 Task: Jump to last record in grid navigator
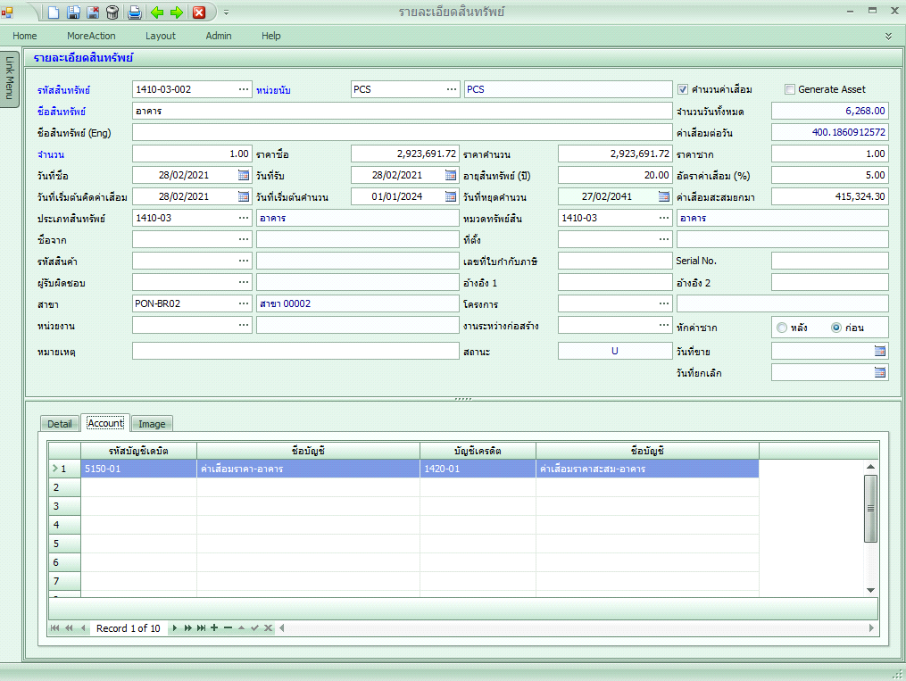click(x=201, y=628)
